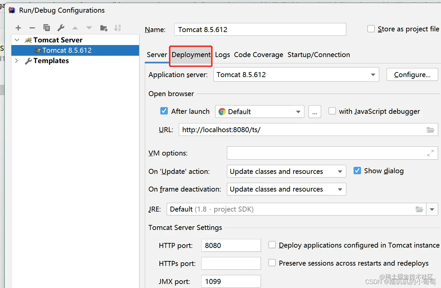Image resolution: width=441 pixels, height=288 pixels.
Task: Click the URL input field
Action: pos(308,130)
